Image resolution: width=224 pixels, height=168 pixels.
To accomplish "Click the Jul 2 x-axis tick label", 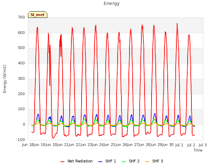I will tap(191, 145).
